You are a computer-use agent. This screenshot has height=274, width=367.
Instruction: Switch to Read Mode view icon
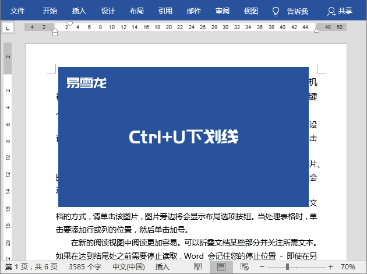pos(198,266)
